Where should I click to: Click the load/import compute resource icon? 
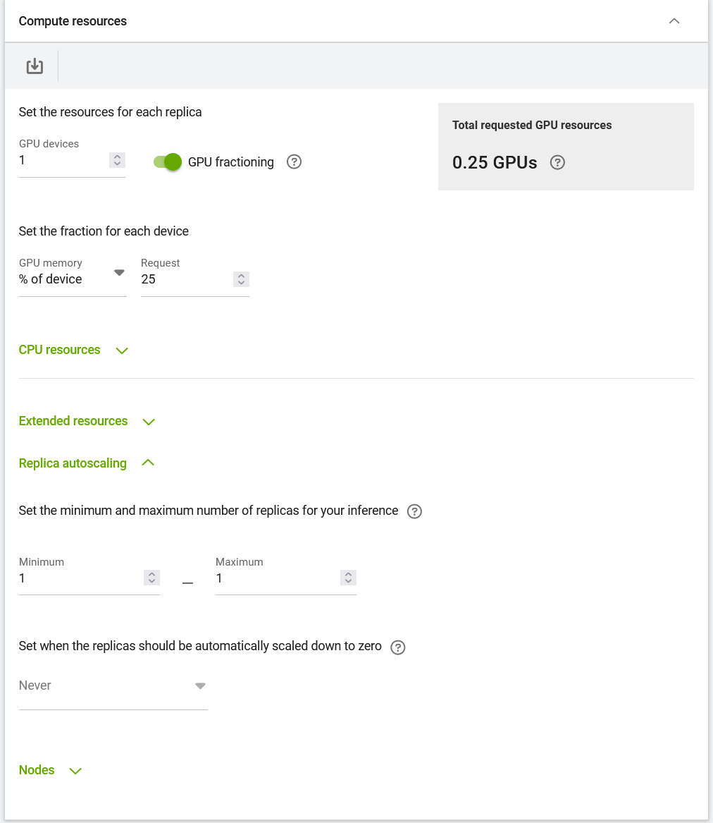(35, 66)
